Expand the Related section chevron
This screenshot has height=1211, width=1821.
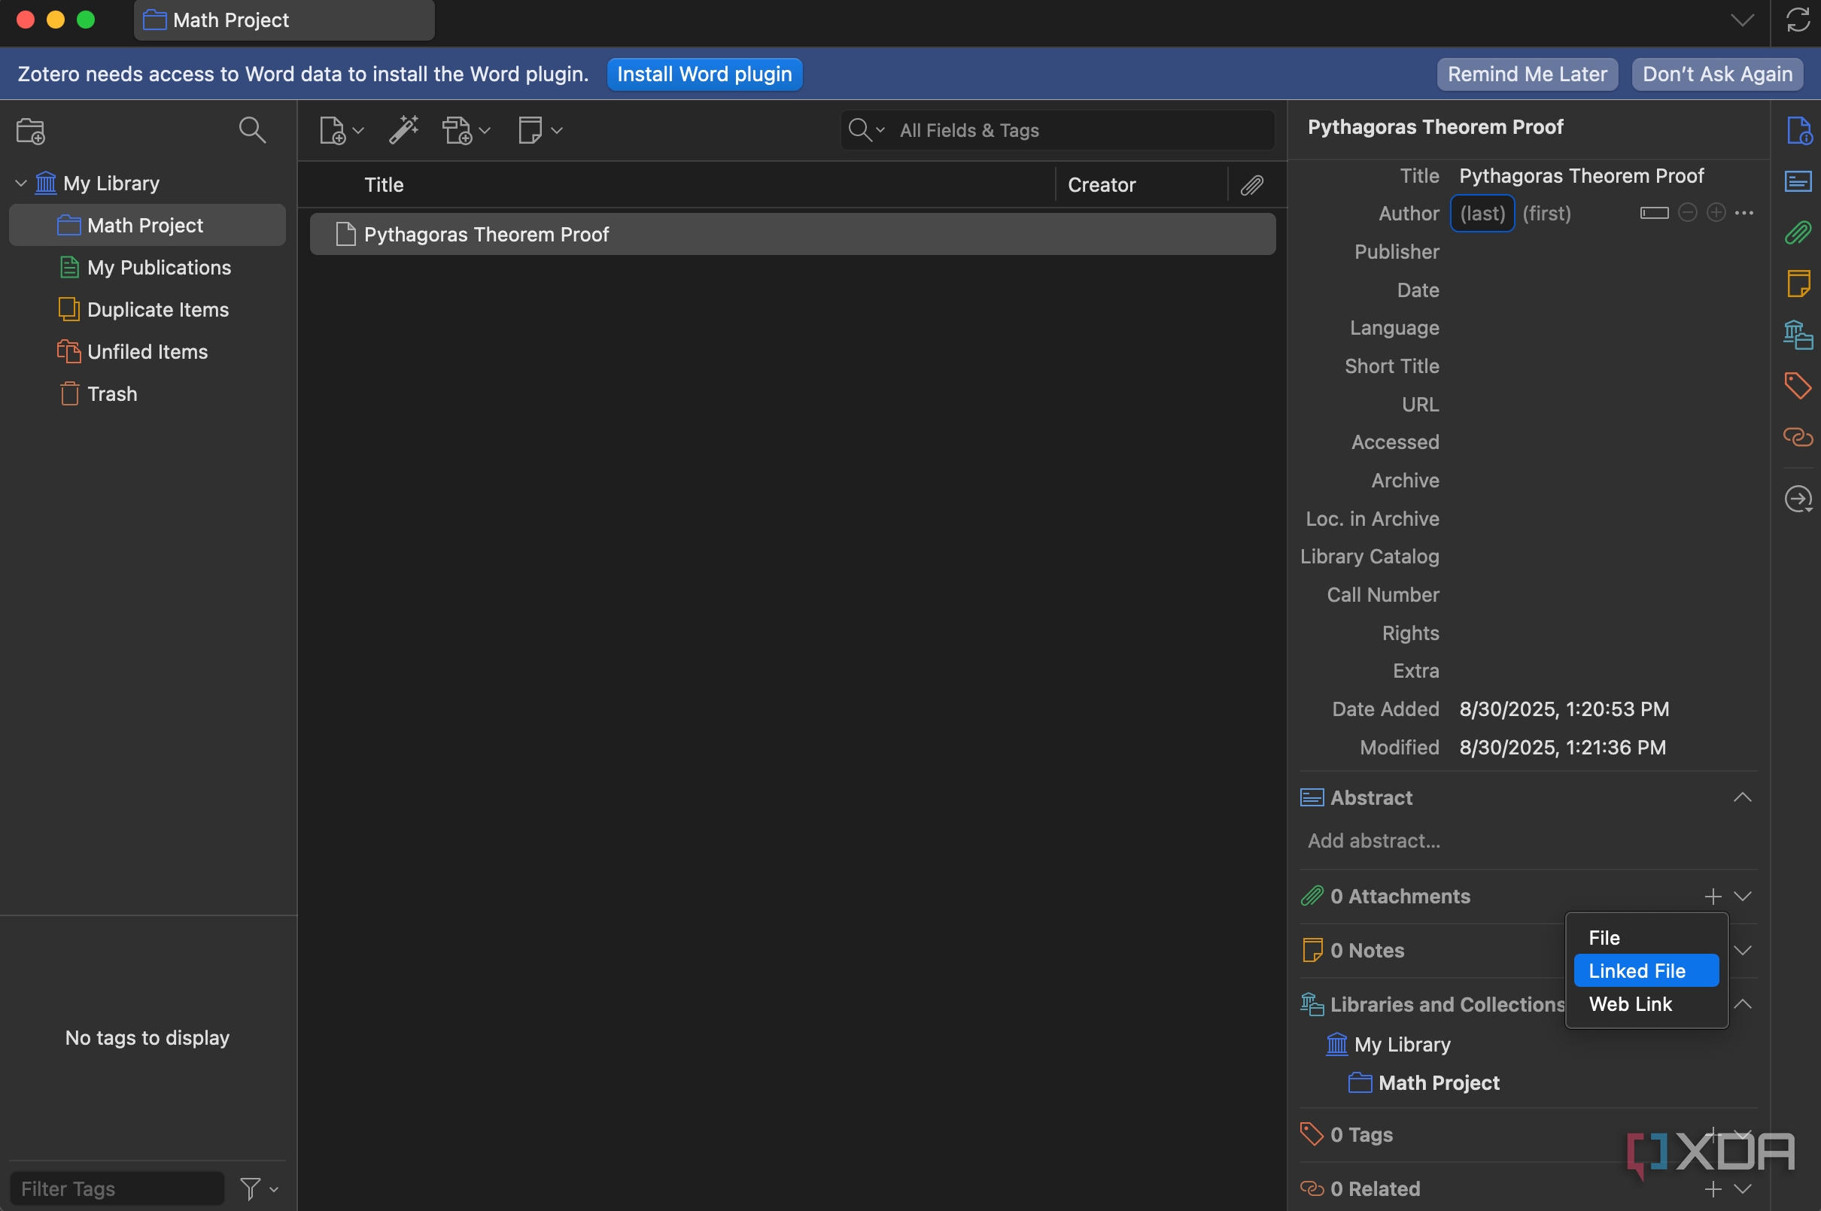(x=1742, y=1189)
